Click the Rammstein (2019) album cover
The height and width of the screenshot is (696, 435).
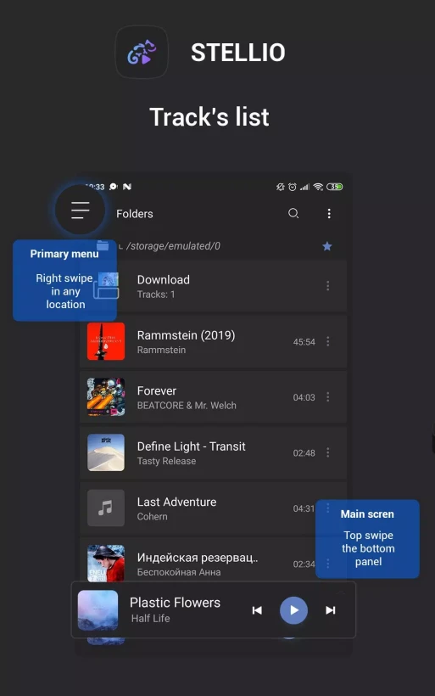click(106, 341)
